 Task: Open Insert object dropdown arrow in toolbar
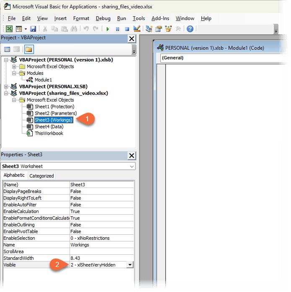26,29
